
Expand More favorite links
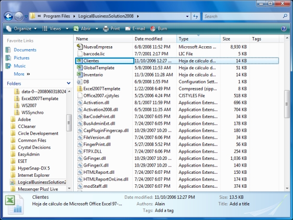[x=22, y=74]
